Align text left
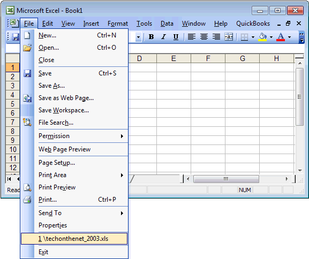Viewport: 309px width, 259px height. [192, 37]
